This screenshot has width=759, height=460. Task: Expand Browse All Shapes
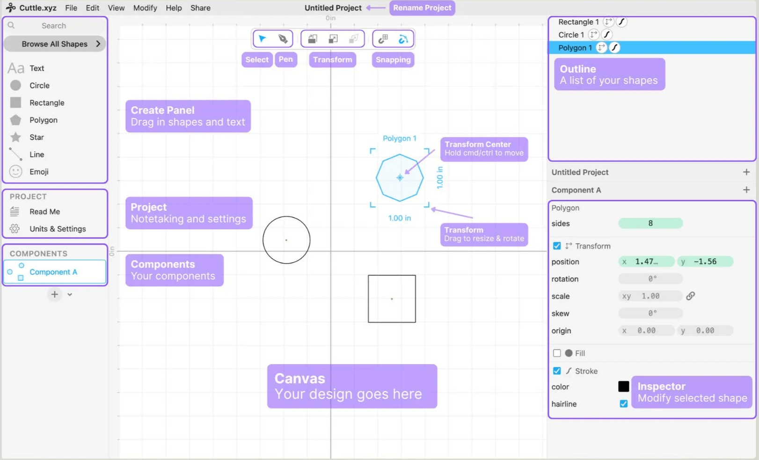(x=54, y=44)
